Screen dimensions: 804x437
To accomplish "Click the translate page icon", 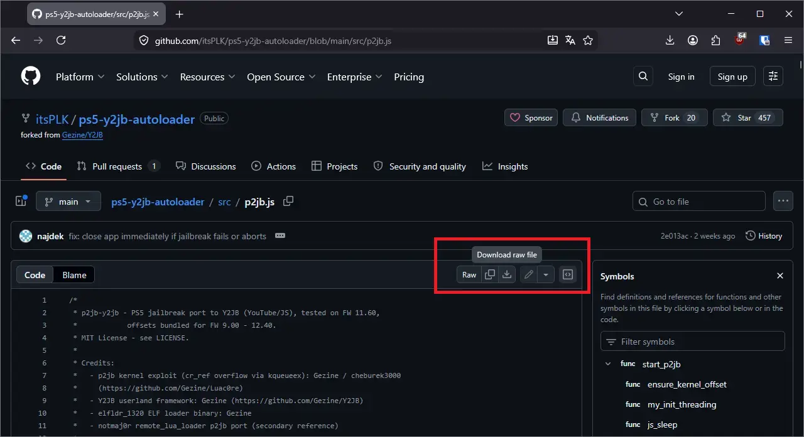I will [570, 40].
